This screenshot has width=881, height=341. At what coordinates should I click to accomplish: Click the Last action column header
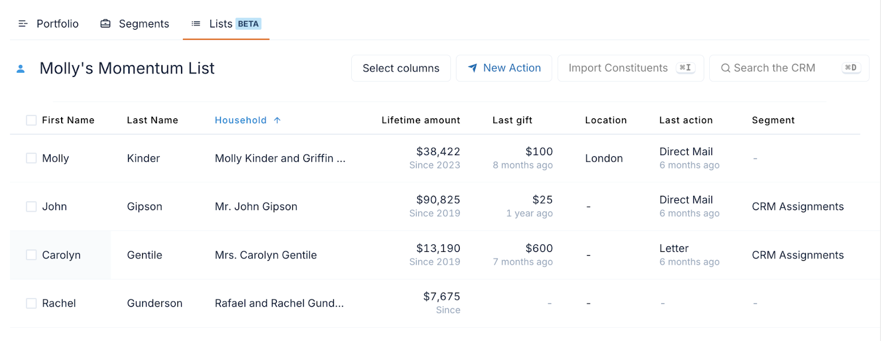pos(686,120)
